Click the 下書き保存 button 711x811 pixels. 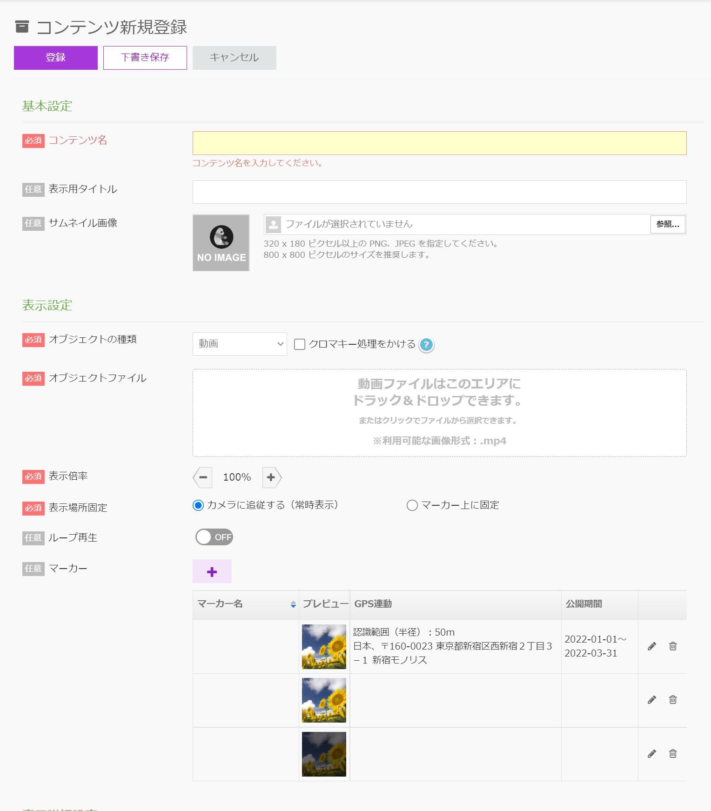pos(145,58)
